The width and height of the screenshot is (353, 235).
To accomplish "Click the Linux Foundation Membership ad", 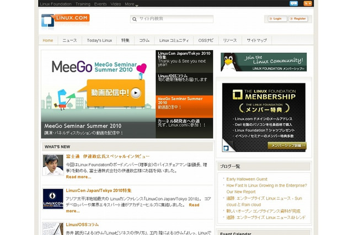I will (264, 117).
